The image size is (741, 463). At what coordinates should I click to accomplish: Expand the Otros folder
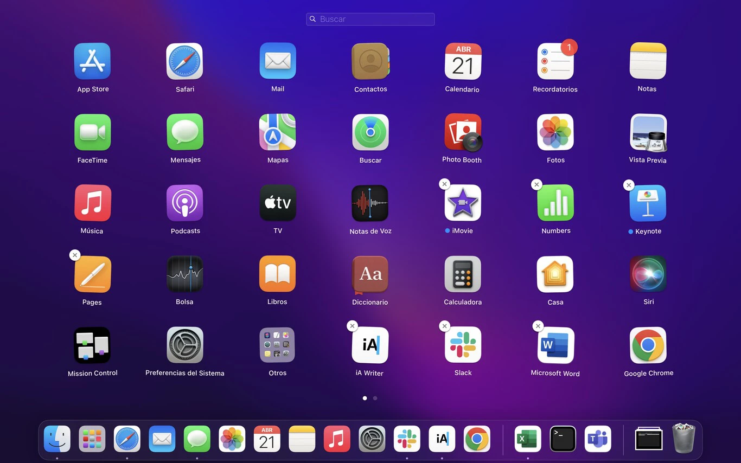[277, 345]
